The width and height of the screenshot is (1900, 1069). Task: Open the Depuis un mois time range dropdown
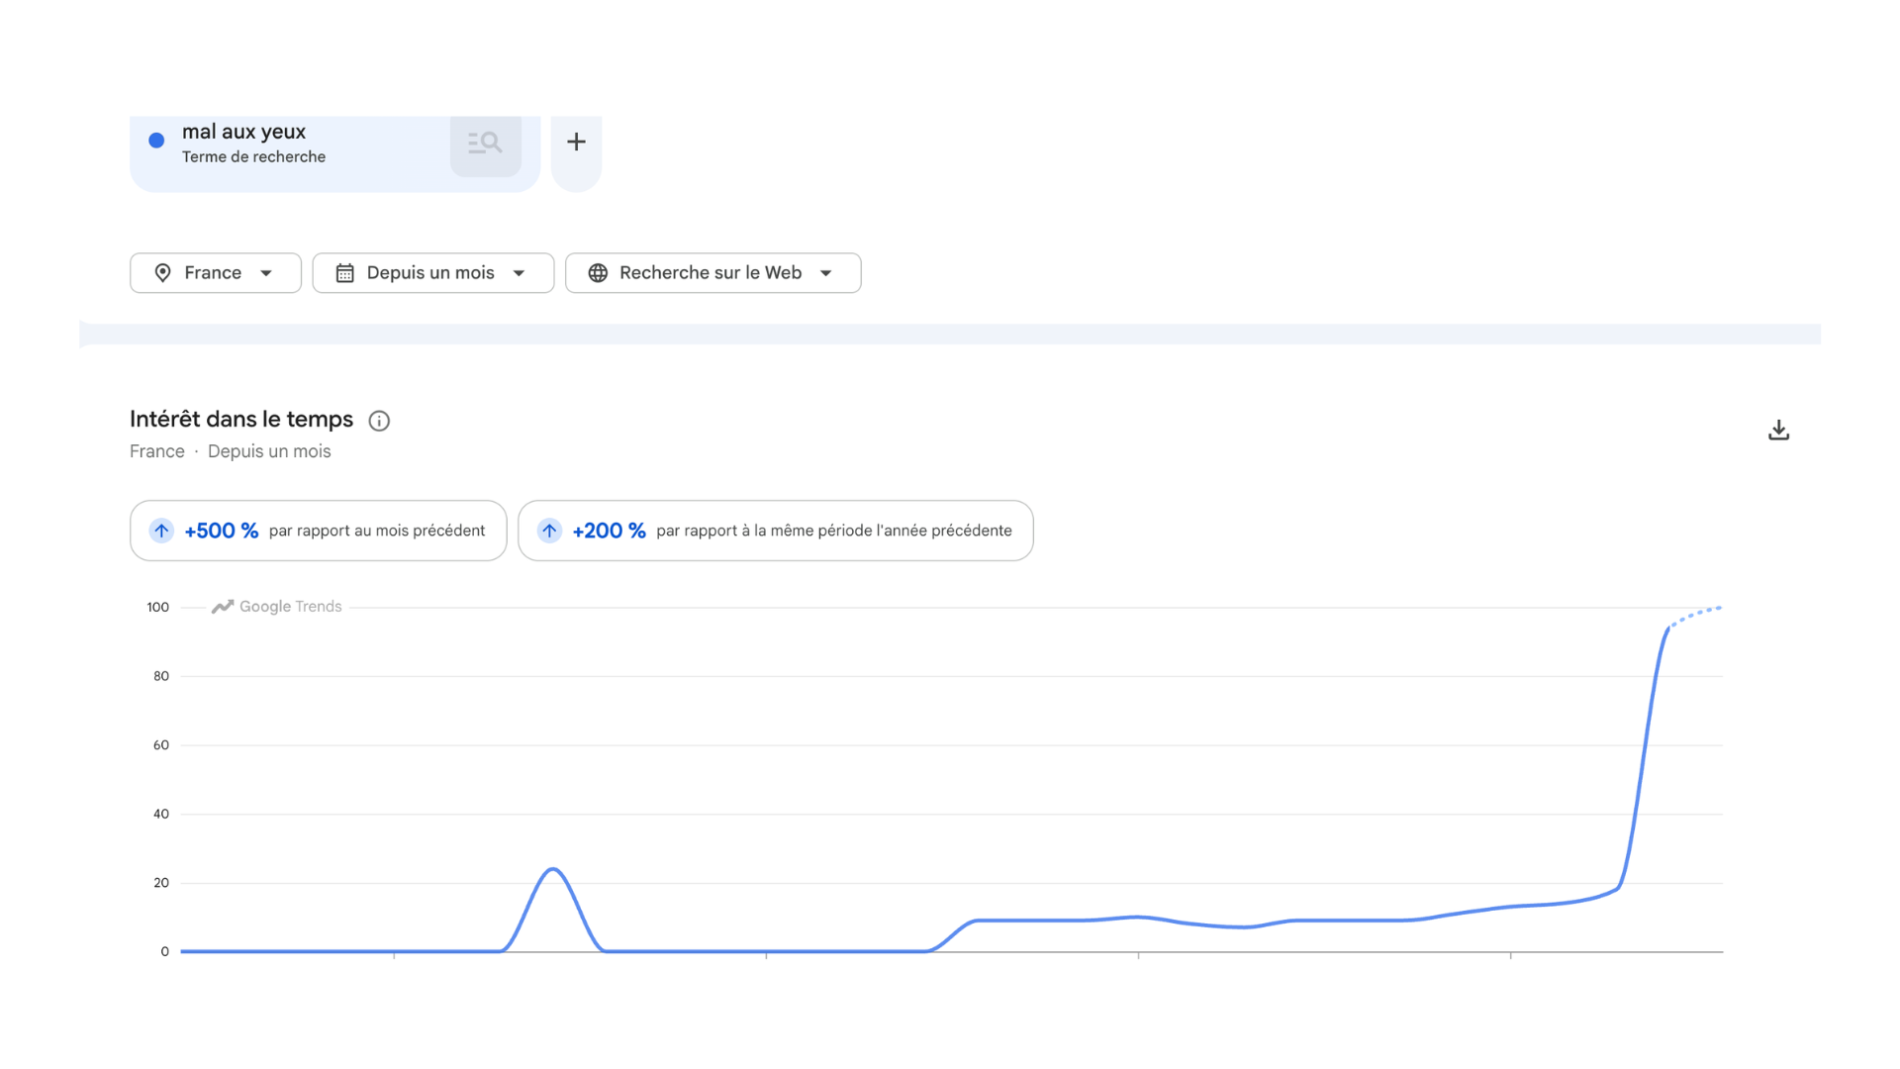pos(433,273)
